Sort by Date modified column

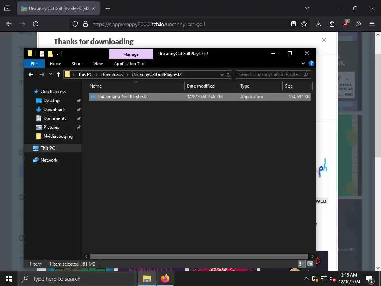click(x=211, y=86)
